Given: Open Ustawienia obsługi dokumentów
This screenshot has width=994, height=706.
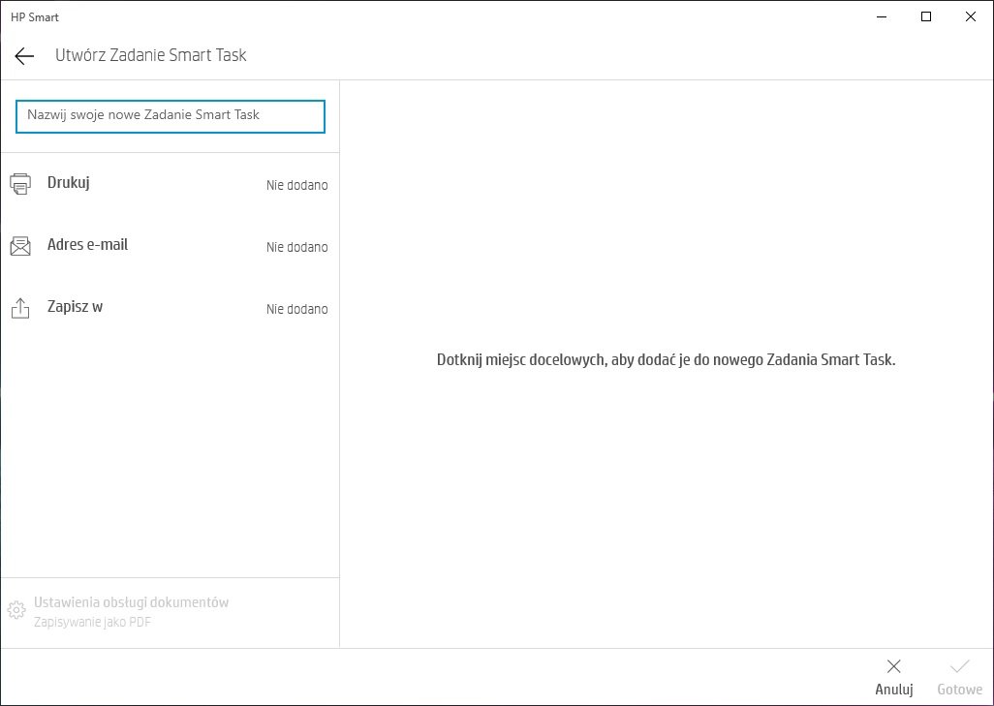Looking at the screenshot, I should click(170, 611).
